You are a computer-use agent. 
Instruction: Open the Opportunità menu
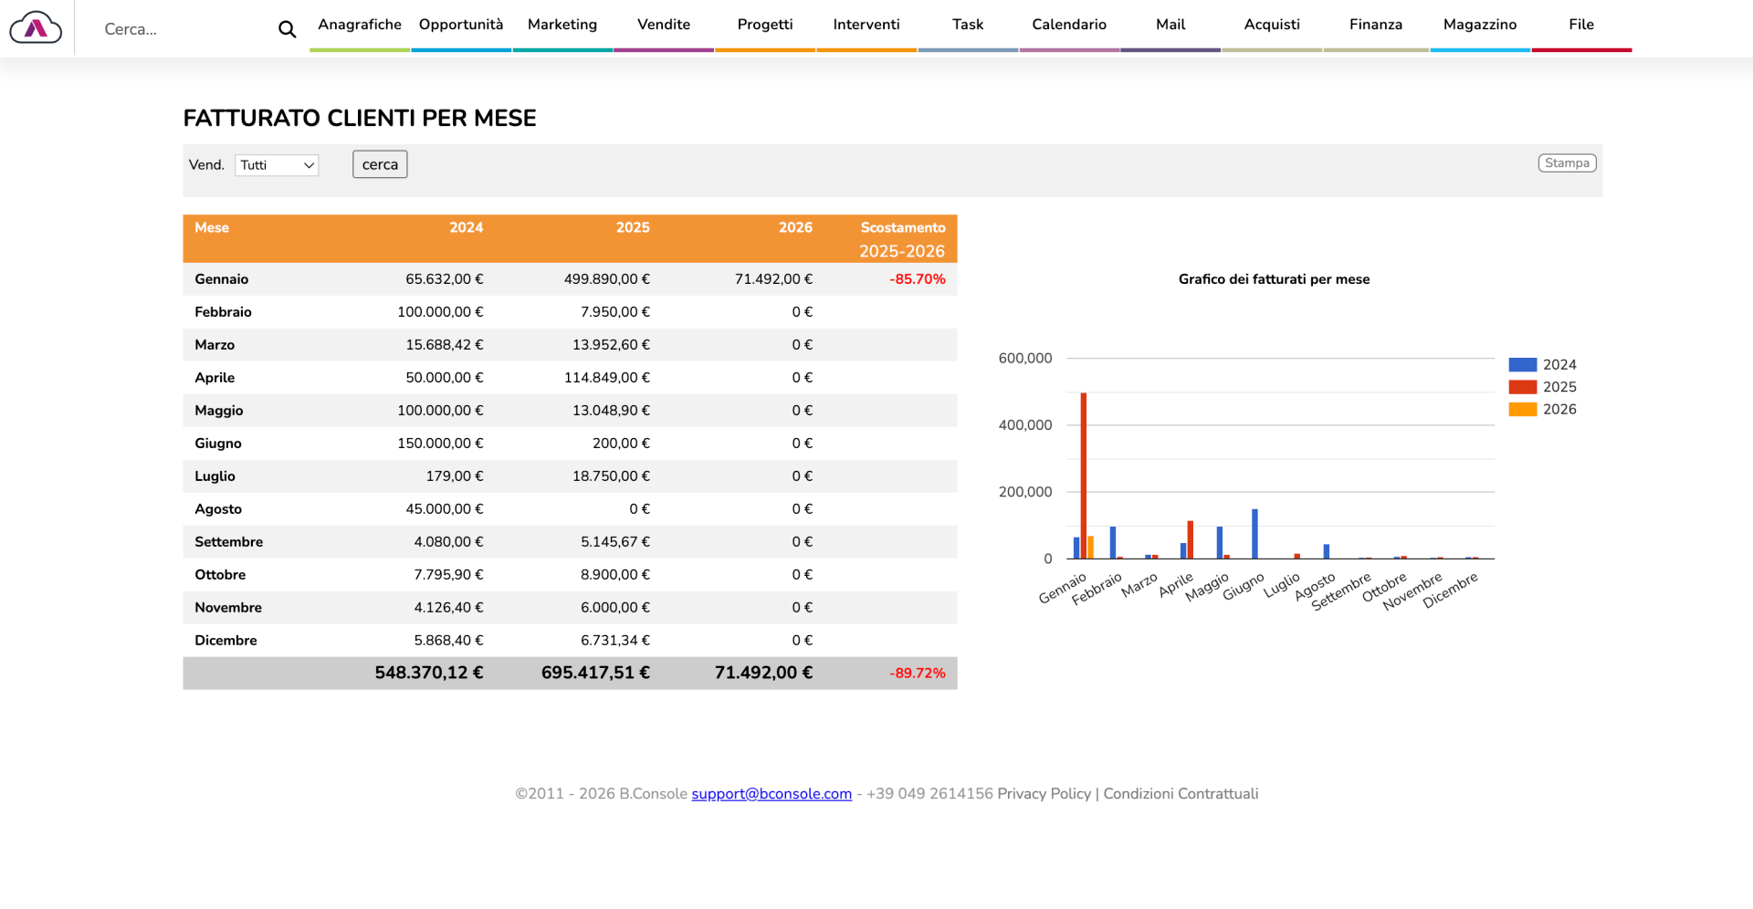coord(461,25)
